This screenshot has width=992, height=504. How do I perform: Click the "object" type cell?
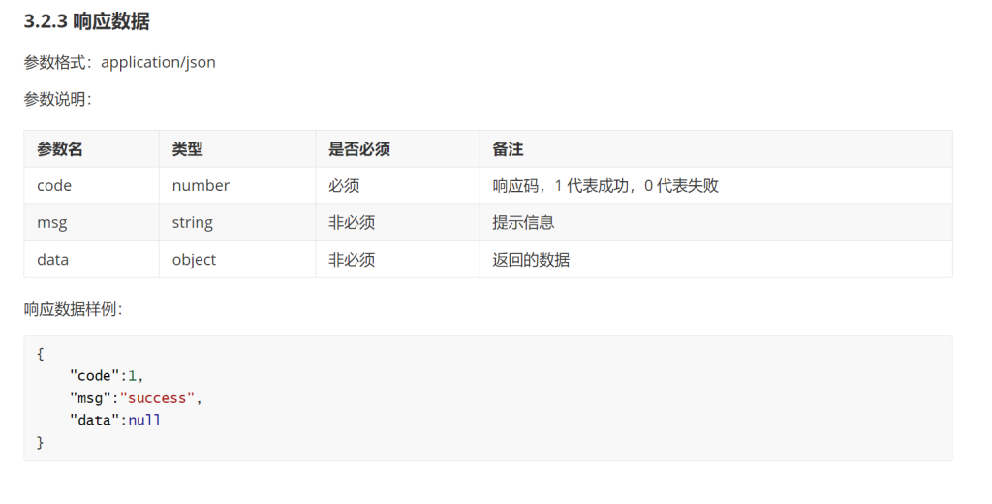coord(194,259)
